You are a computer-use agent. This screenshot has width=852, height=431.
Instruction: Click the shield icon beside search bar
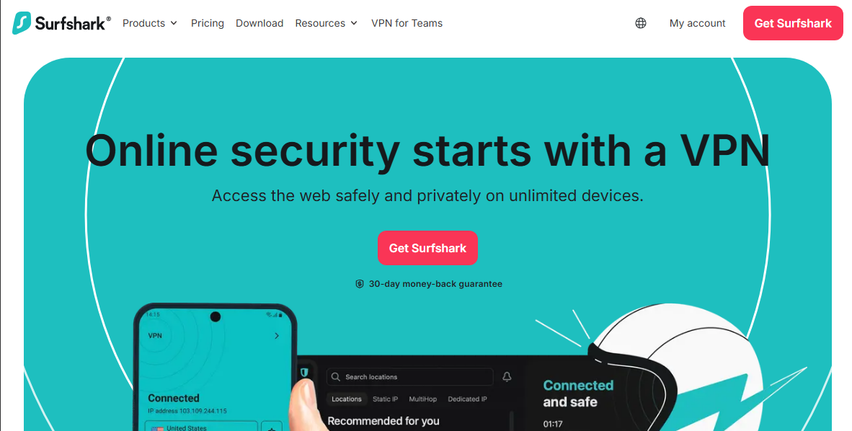[x=304, y=373]
